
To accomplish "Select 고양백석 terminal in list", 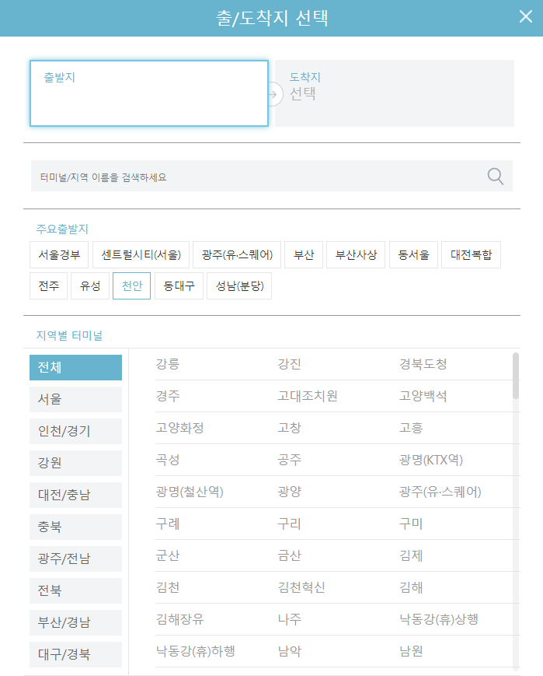I will (x=423, y=396).
